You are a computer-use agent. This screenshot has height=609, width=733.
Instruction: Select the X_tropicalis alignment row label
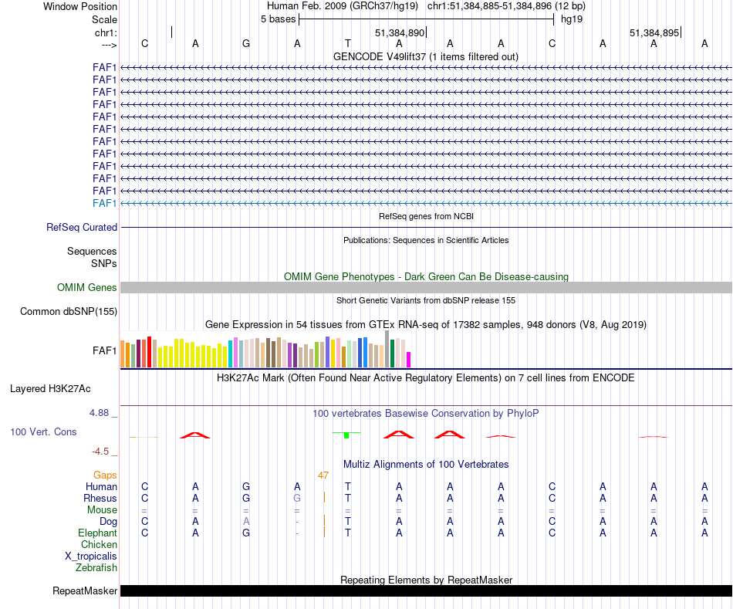[91, 557]
